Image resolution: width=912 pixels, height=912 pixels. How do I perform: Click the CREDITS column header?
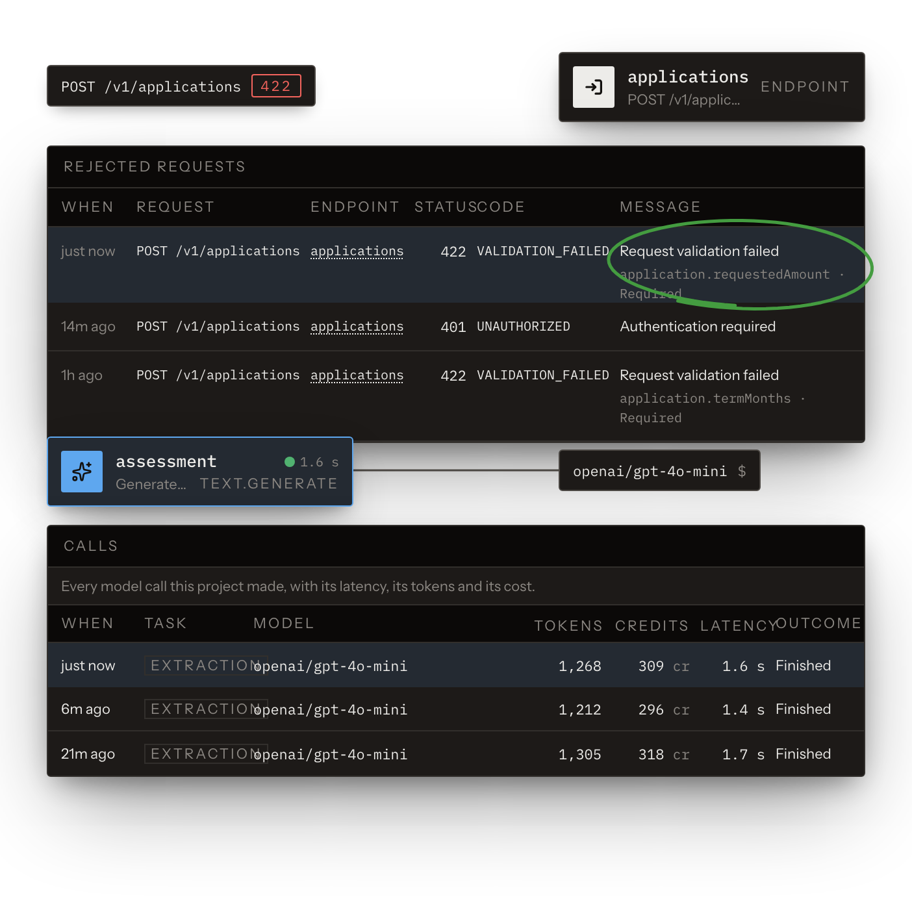pyautogui.click(x=652, y=626)
